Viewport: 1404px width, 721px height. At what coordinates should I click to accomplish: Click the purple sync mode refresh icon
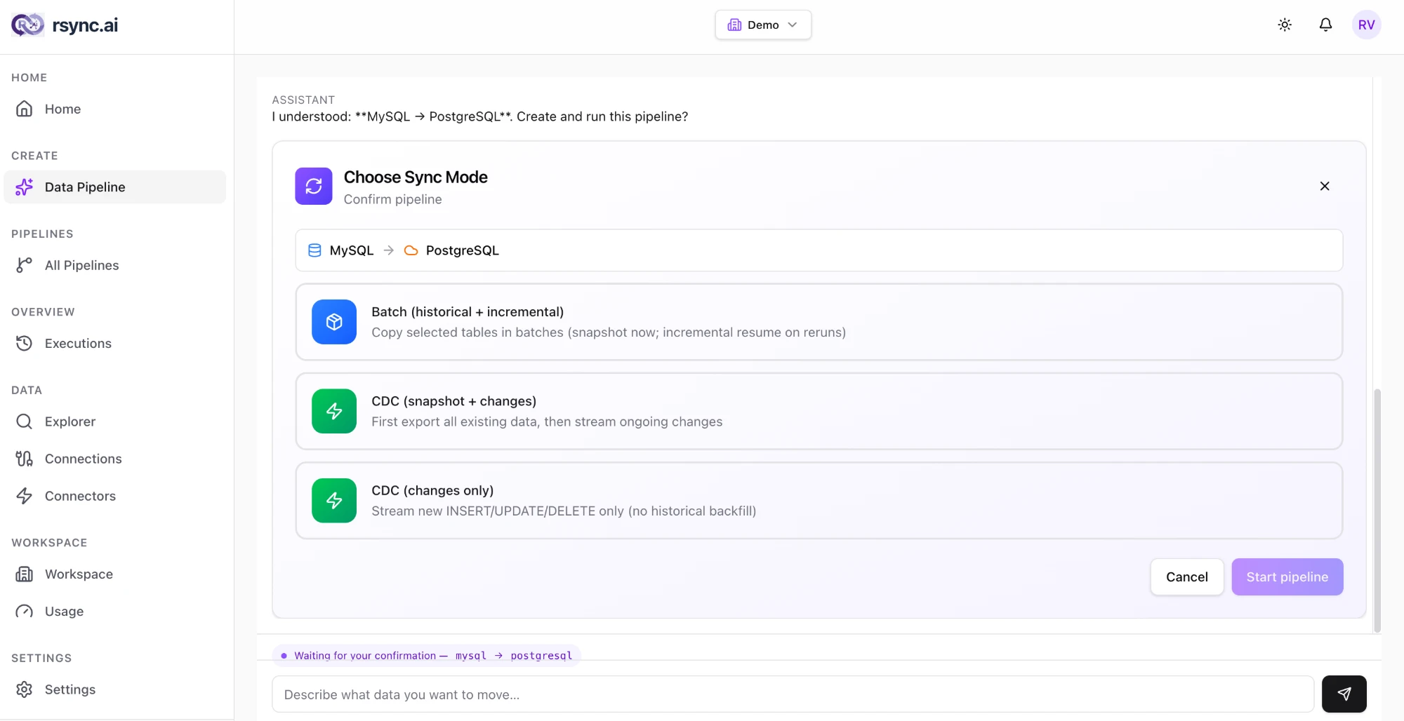[314, 186]
